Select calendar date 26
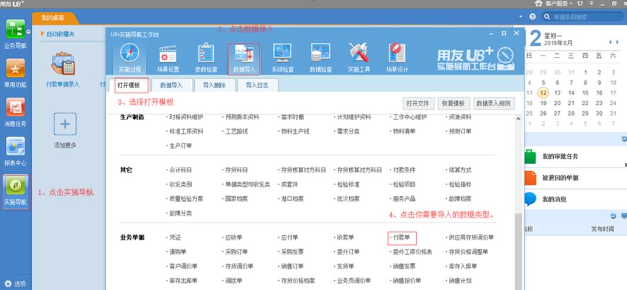627x290 pixels. coord(543,113)
